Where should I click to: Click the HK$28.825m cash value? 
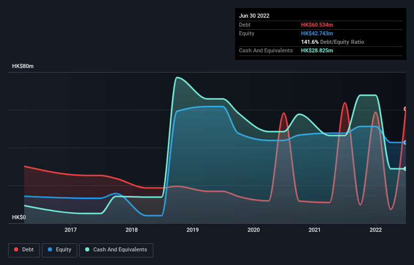point(317,50)
